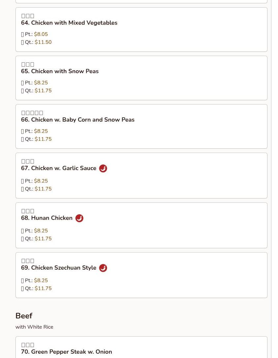Click the Beef section heading
The width and height of the screenshot is (278, 358).
coord(24,316)
